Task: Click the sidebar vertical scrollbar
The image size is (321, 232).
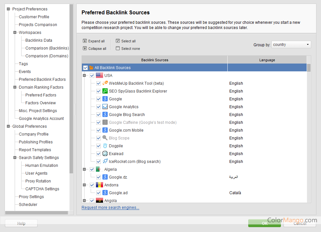Action: coord(71,98)
